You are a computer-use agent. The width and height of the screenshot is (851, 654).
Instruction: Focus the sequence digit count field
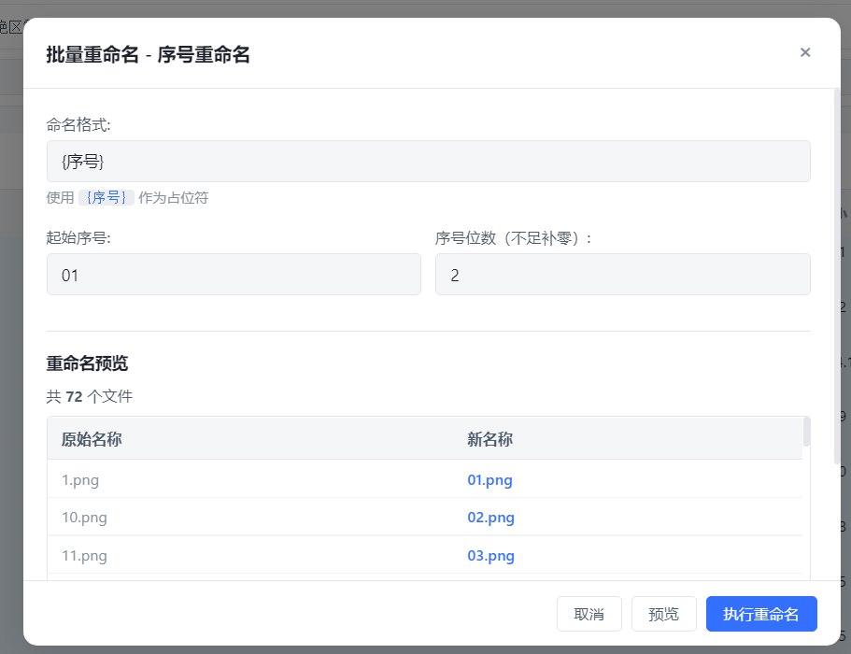point(622,275)
